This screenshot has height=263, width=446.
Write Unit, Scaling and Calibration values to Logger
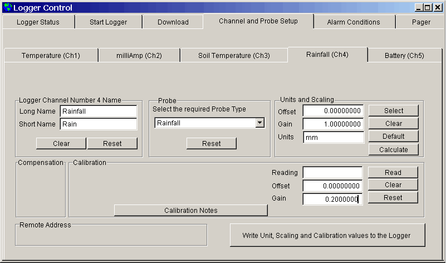coord(327,235)
